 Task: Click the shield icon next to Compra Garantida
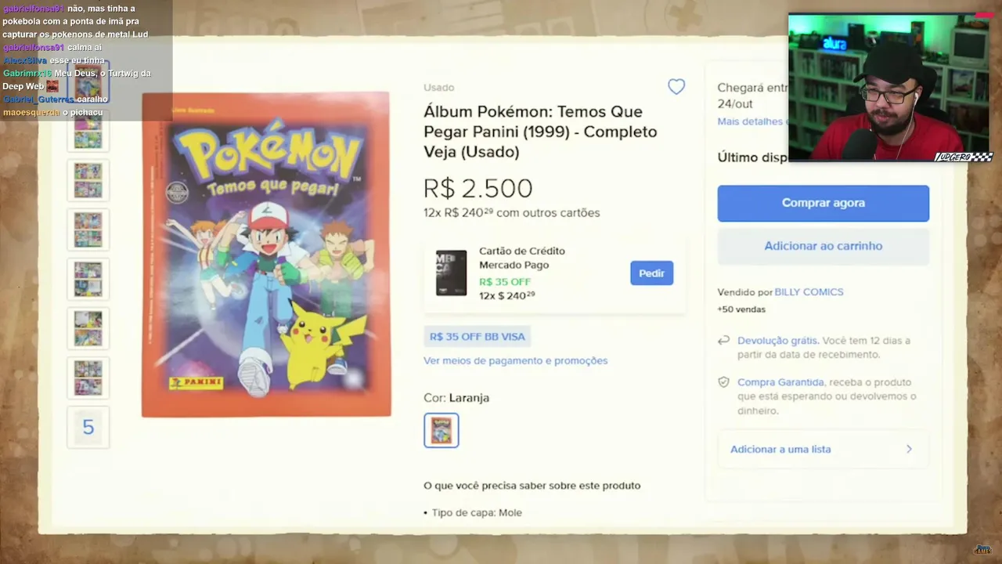coord(724,382)
